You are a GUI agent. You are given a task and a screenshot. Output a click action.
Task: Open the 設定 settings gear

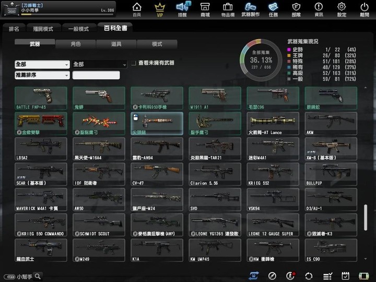(x=342, y=9)
